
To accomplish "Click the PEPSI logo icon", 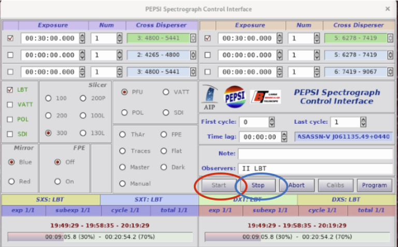I will point(235,97).
